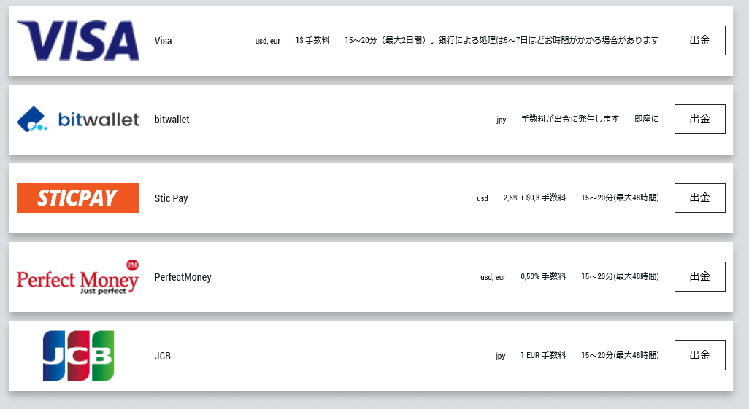Select the JCB name label
The width and height of the screenshot is (749, 409).
click(x=162, y=356)
